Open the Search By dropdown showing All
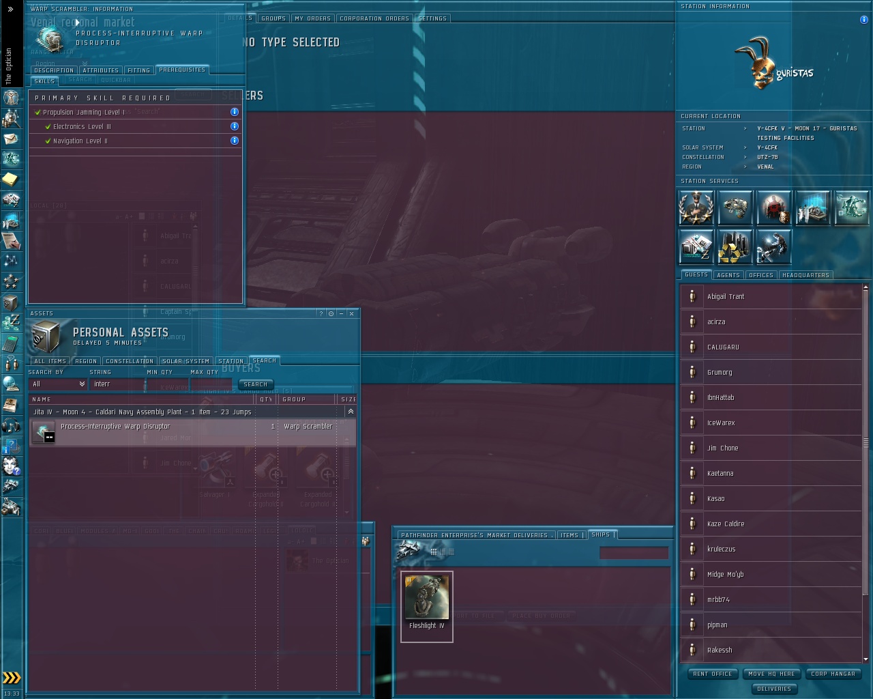 point(58,384)
